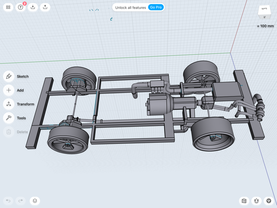Click the Delete trash icon
Viewport: 277px width, 208px height.
pos(9,132)
